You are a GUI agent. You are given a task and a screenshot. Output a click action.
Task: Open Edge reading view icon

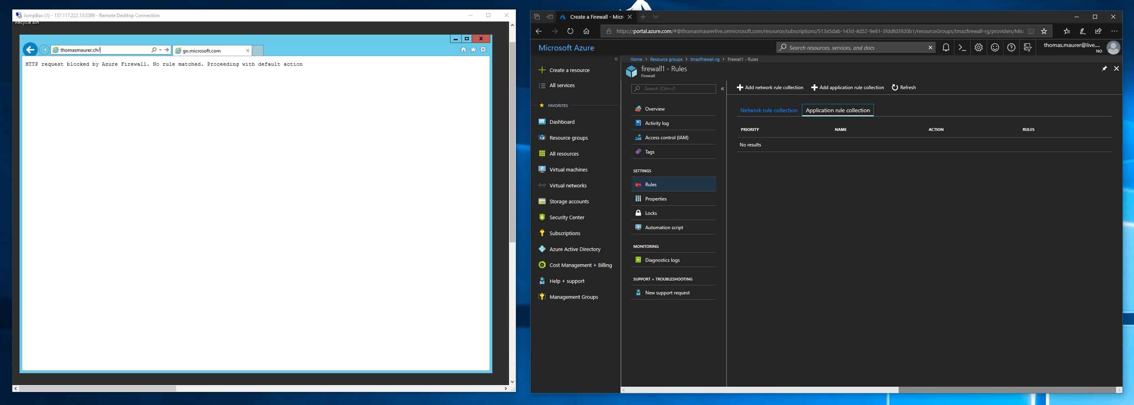(x=1030, y=31)
